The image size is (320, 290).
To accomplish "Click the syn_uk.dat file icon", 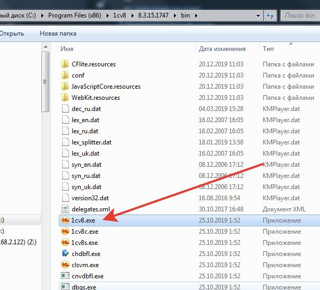I will pos(65,186).
